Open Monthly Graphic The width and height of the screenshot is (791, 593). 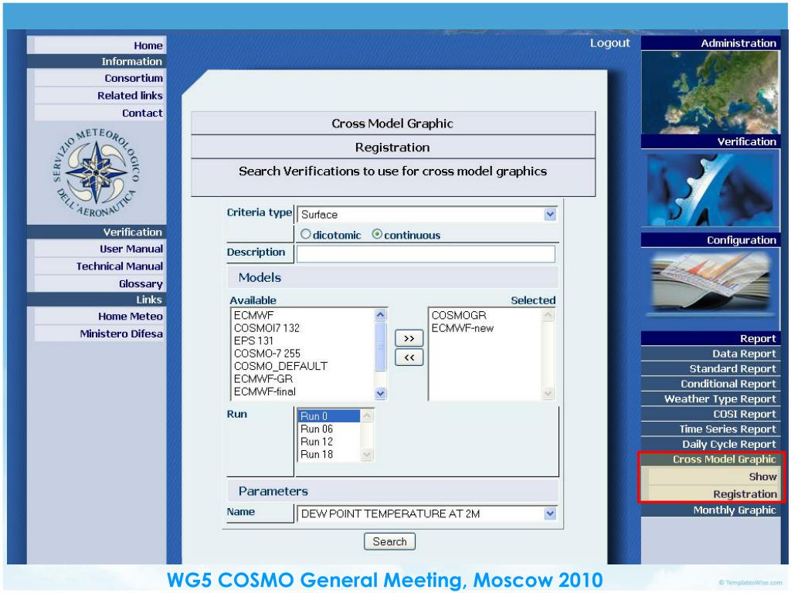point(711,510)
